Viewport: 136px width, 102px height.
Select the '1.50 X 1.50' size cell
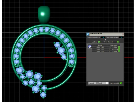click(100, 51)
